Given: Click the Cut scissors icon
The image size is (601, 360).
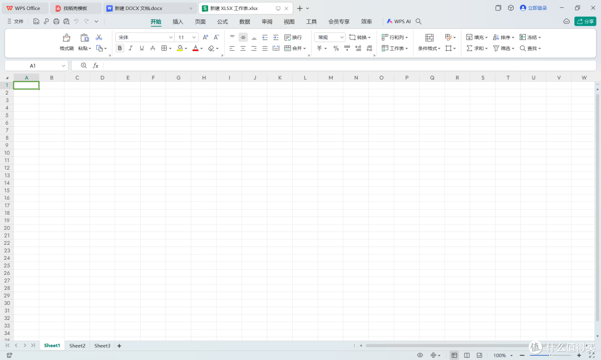Looking at the screenshot, I should (99, 37).
